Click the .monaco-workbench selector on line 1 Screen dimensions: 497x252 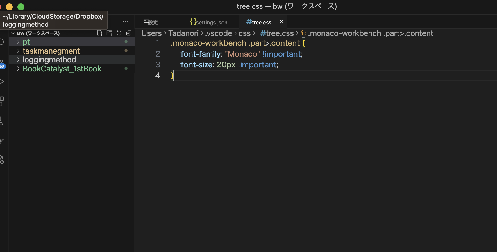point(208,43)
